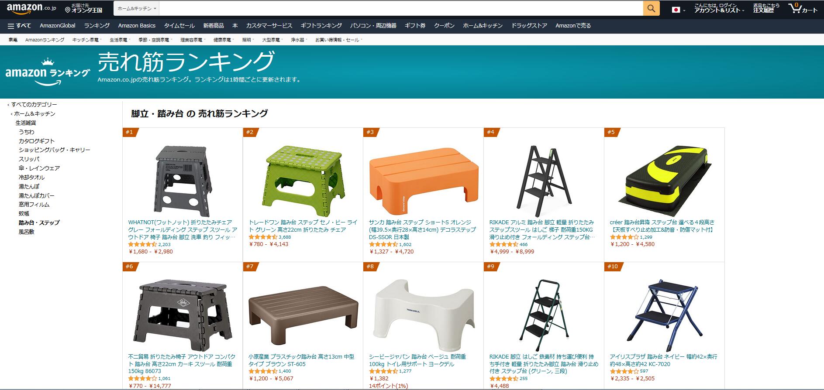Open the ホーム&キッチン search category dropdown
This screenshot has width=824, height=390.
[x=137, y=8]
